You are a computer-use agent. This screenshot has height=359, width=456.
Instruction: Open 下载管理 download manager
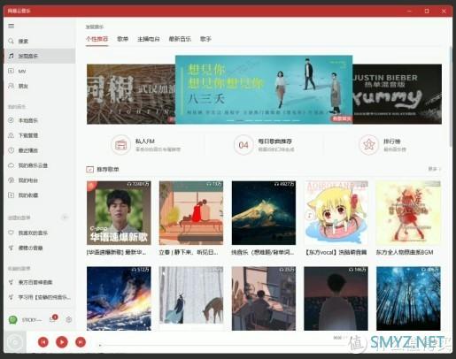[39, 135]
